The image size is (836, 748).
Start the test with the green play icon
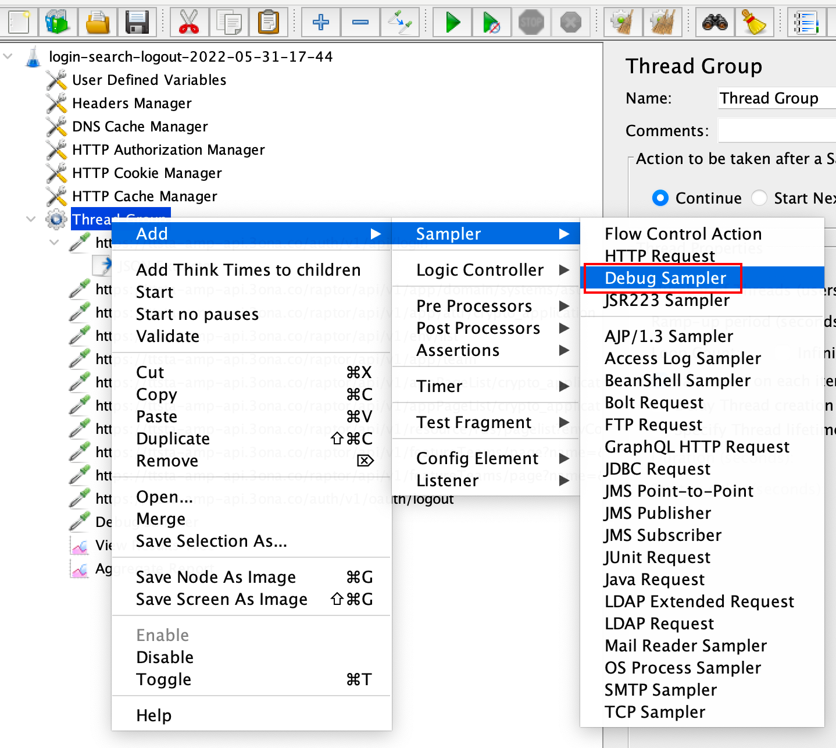[452, 22]
